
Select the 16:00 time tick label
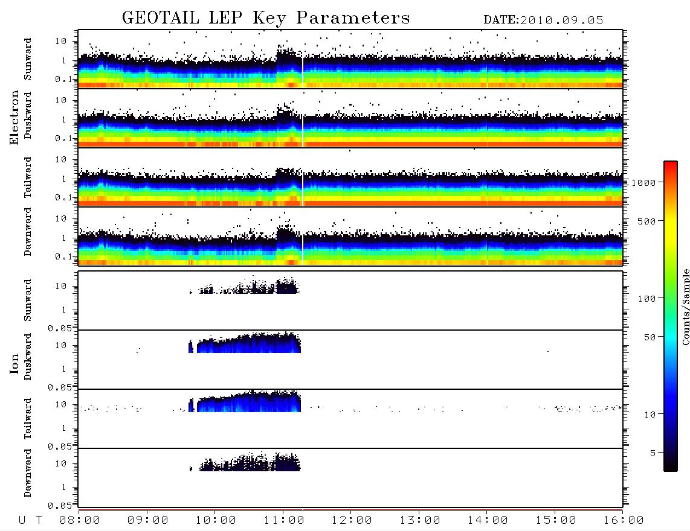pyautogui.click(x=624, y=520)
